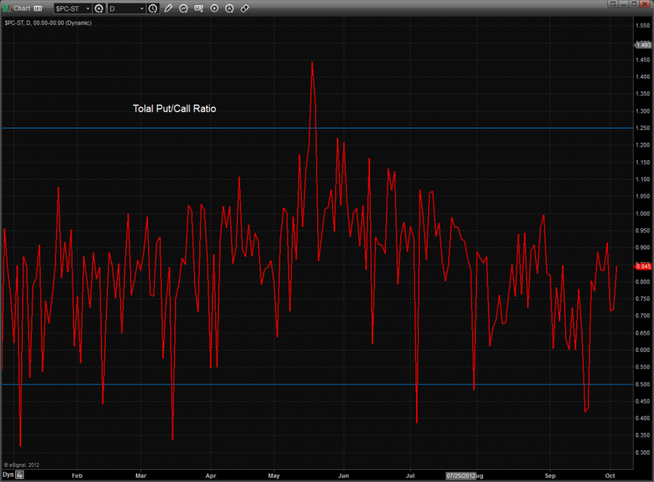This screenshot has width=654, height=482.
Task: Click the Chart title label
Action: [x=22, y=8]
